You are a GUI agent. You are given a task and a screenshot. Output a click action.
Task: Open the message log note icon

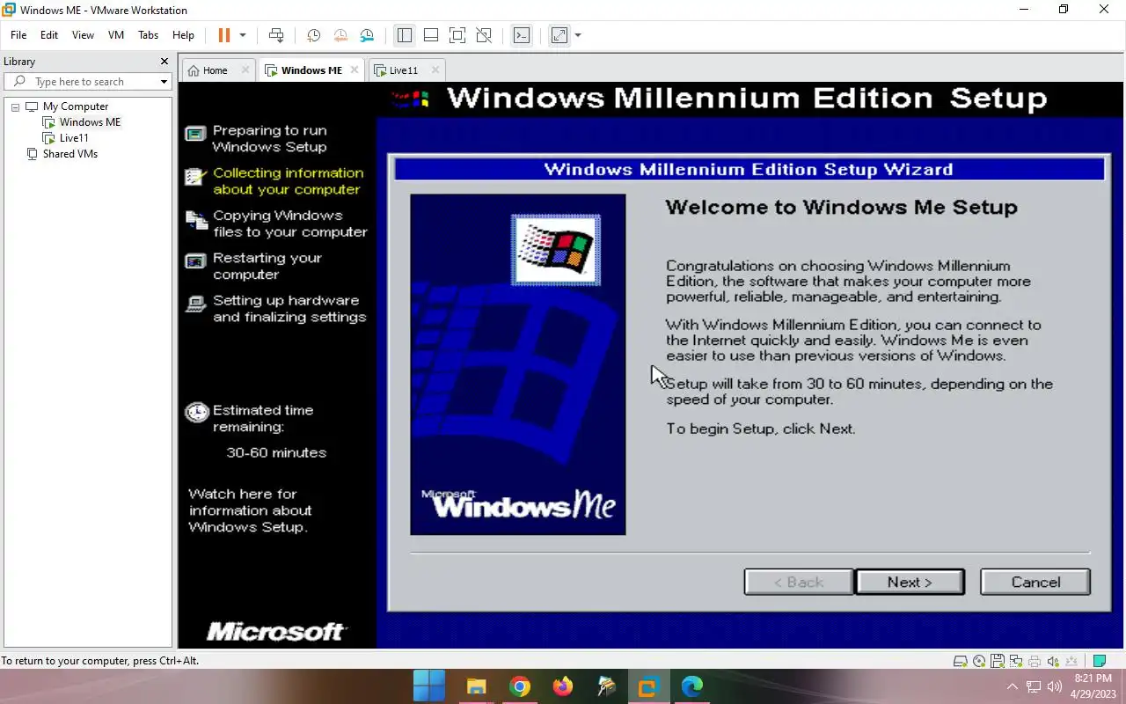coord(1099,661)
